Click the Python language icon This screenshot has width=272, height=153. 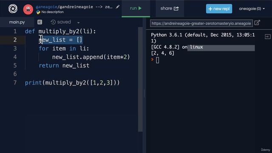pyautogui.click(x=38, y=12)
